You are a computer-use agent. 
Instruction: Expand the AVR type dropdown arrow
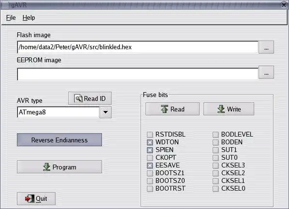point(105,112)
